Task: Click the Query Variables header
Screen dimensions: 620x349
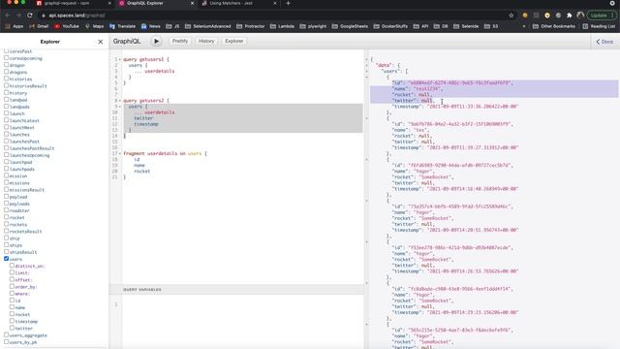Action: tap(236, 290)
